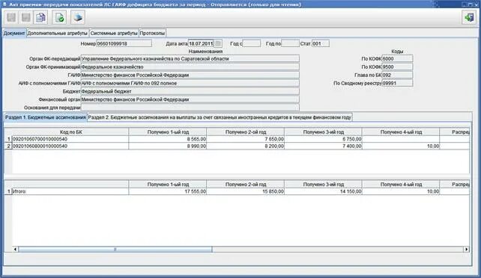Click the empty Основания для передачи field
This screenshot has height=278, width=481.
(x=190, y=108)
